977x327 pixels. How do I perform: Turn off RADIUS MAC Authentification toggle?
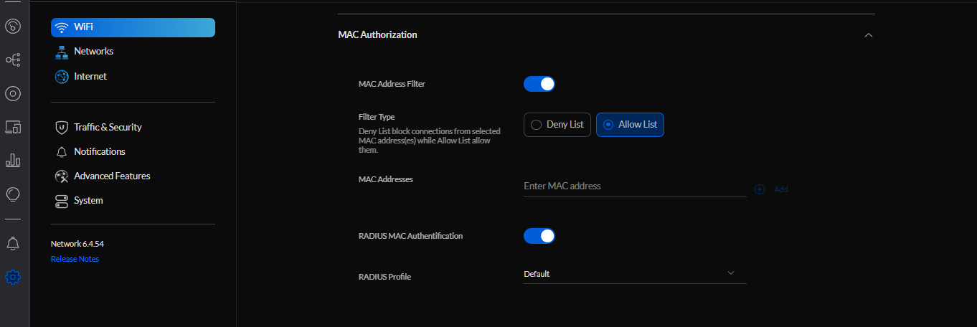pyautogui.click(x=539, y=236)
